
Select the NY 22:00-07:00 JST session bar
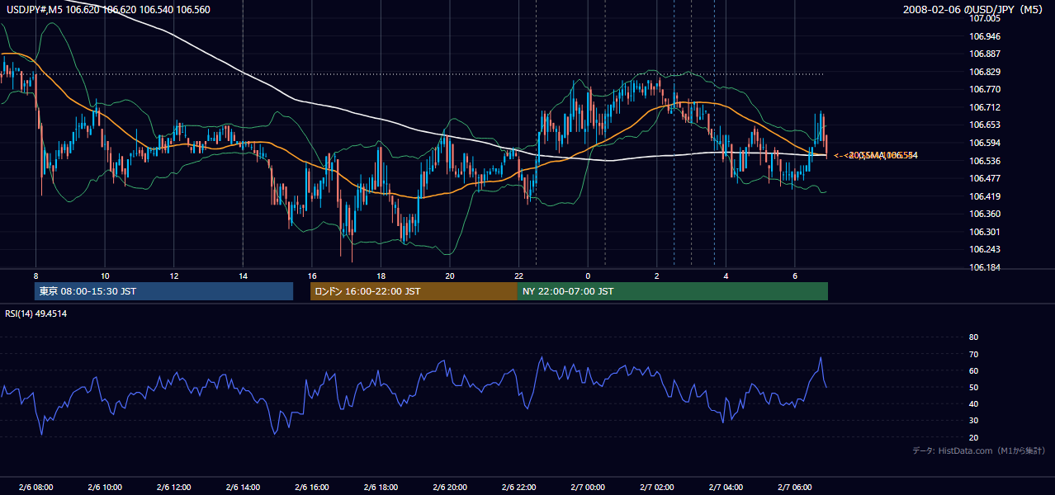(673, 291)
